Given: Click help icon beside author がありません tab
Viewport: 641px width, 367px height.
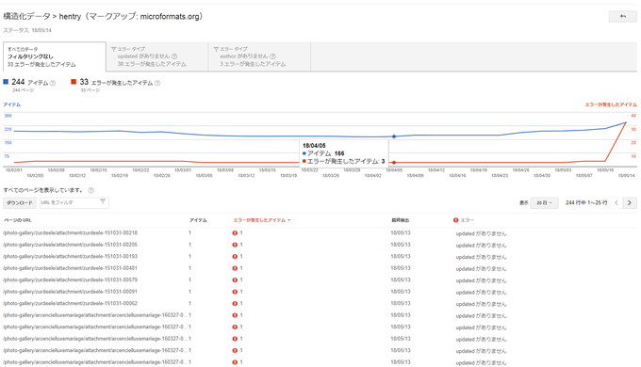Looking at the screenshot, I should pos(273,56).
